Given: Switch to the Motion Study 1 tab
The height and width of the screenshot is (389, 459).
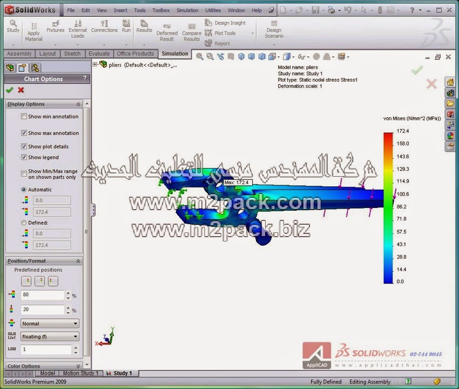Looking at the screenshot, I should [x=81, y=373].
